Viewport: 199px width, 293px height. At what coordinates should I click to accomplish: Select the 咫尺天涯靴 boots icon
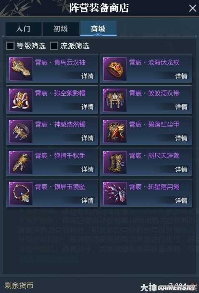coord(115,162)
